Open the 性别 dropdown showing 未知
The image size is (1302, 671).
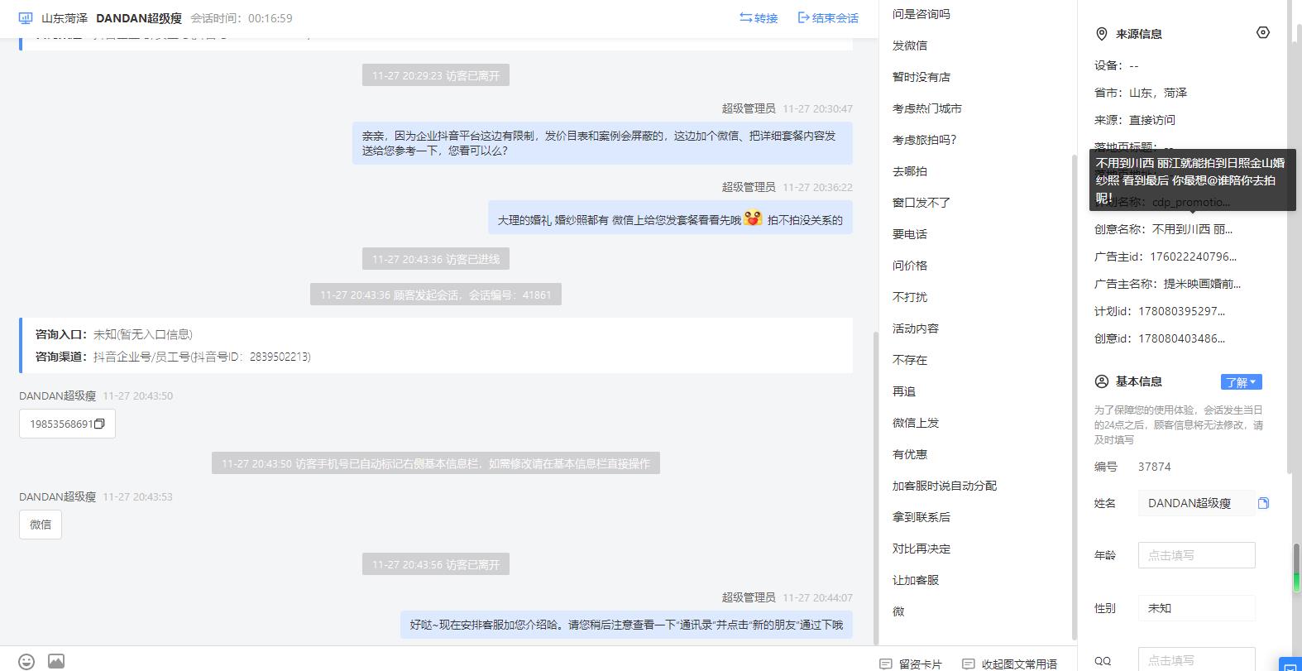[x=1196, y=608]
